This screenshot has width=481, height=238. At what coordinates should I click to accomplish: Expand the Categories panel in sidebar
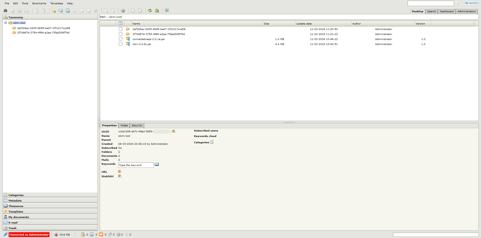[16, 195]
